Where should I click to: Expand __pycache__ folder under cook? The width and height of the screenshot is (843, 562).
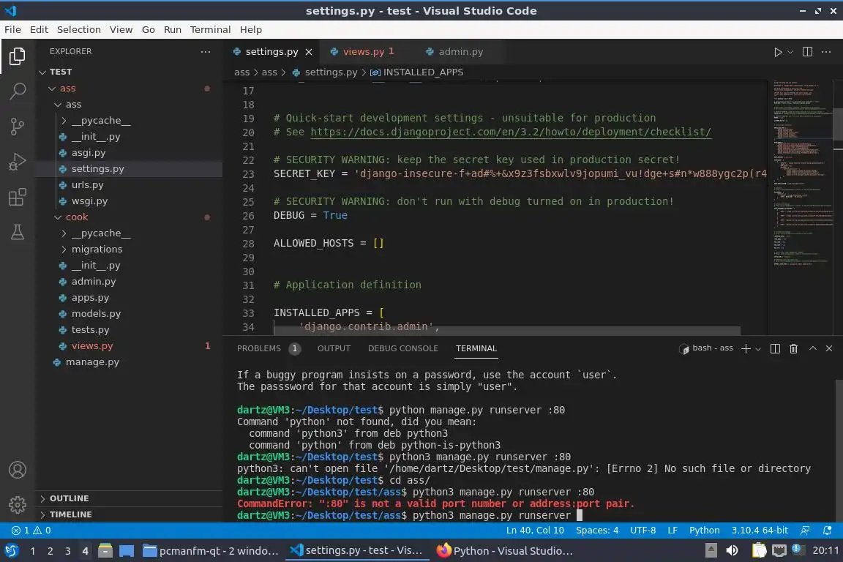[101, 233]
